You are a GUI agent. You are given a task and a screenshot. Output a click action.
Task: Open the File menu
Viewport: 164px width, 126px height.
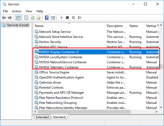point(5,11)
